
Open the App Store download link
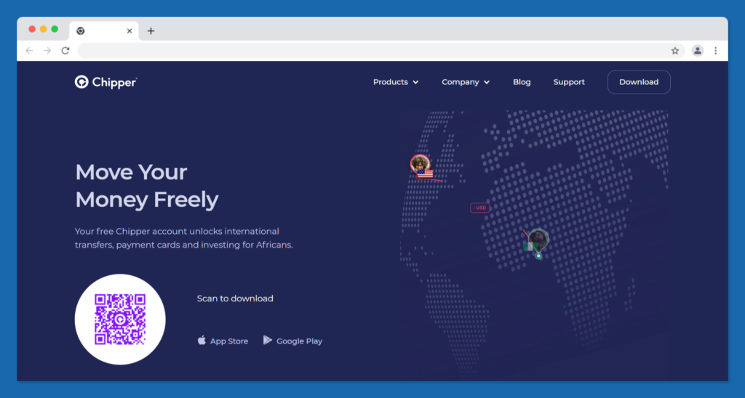pos(223,341)
